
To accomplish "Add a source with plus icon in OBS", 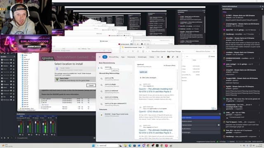I will pos(2,138).
